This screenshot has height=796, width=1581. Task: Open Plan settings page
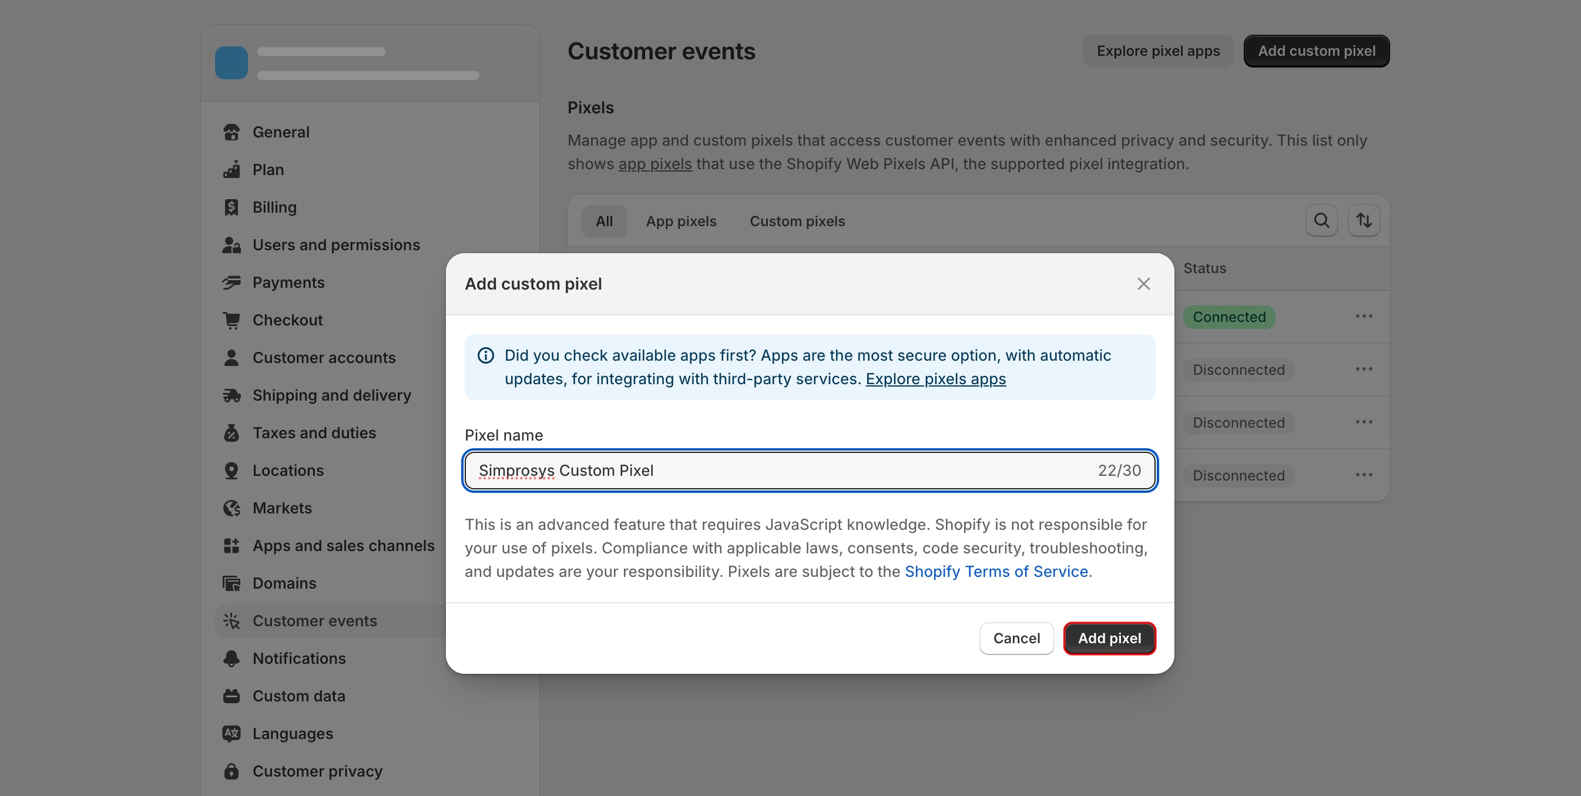[268, 169]
